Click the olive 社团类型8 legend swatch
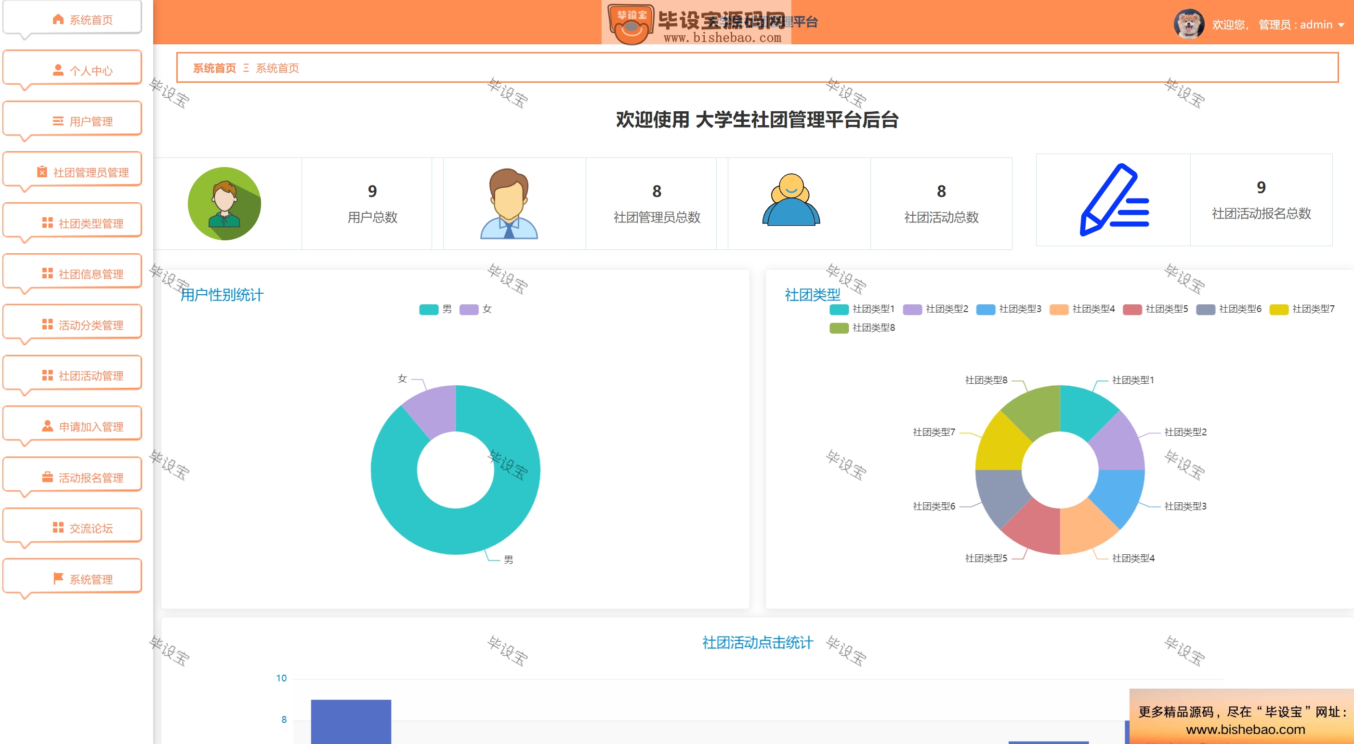The image size is (1354, 744). [839, 328]
